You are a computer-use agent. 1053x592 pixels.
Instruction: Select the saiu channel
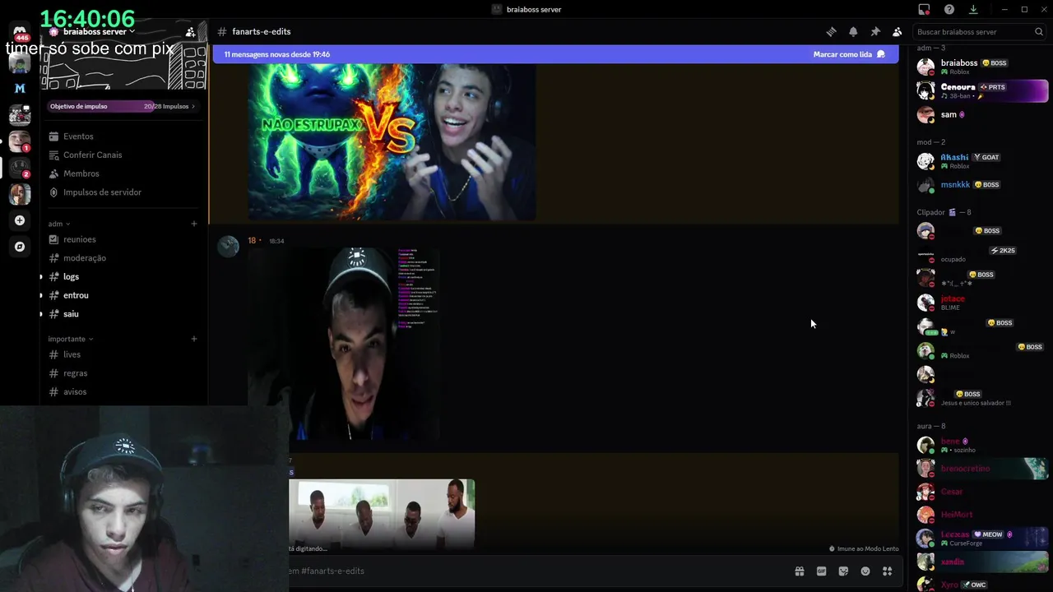click(x=123, y=314)
